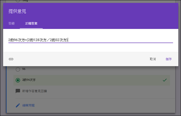The height and width of the screenshot is (116, 181).
Task: Click the insert link icon
Action: click(x=11, y=59)
